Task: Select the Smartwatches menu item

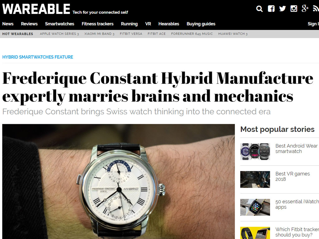Action: tap(60, 24)
